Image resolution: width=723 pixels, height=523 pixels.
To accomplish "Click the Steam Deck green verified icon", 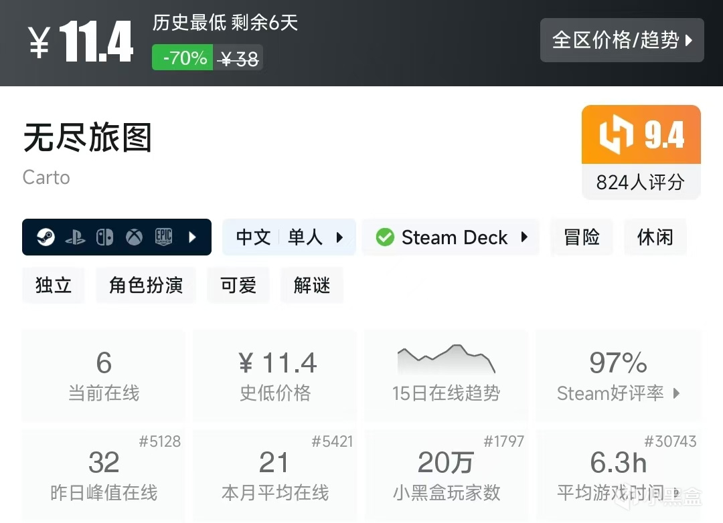I will click(385, 237).
